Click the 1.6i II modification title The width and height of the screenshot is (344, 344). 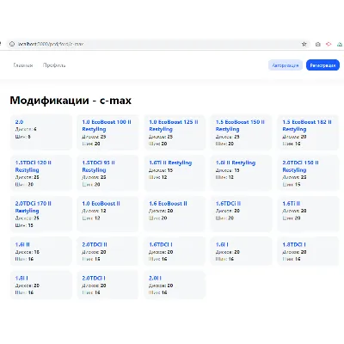(x=22, y=244)
